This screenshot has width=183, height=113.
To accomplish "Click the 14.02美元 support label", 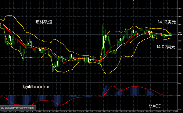I will pyautogui.click(x=166, y=47).
